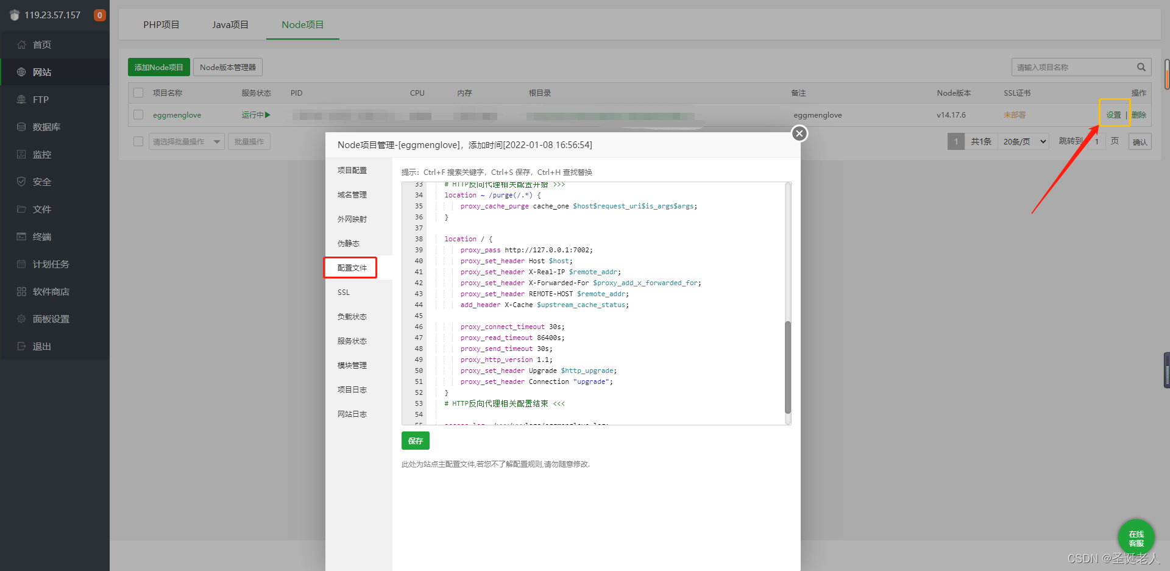The image size is (1170, 571).
Task: Click the page vertical scrollbar thumb
Action: 1167,74
